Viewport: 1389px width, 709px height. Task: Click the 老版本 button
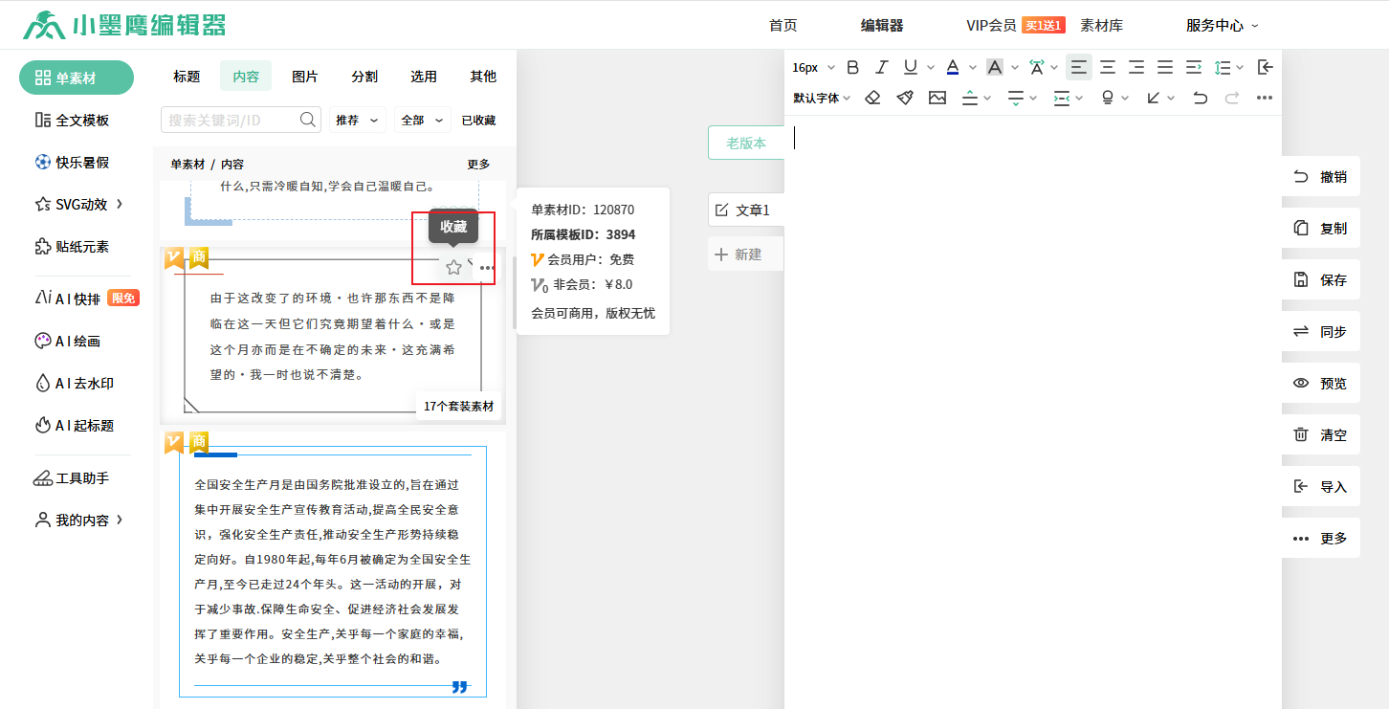point(746,143)
